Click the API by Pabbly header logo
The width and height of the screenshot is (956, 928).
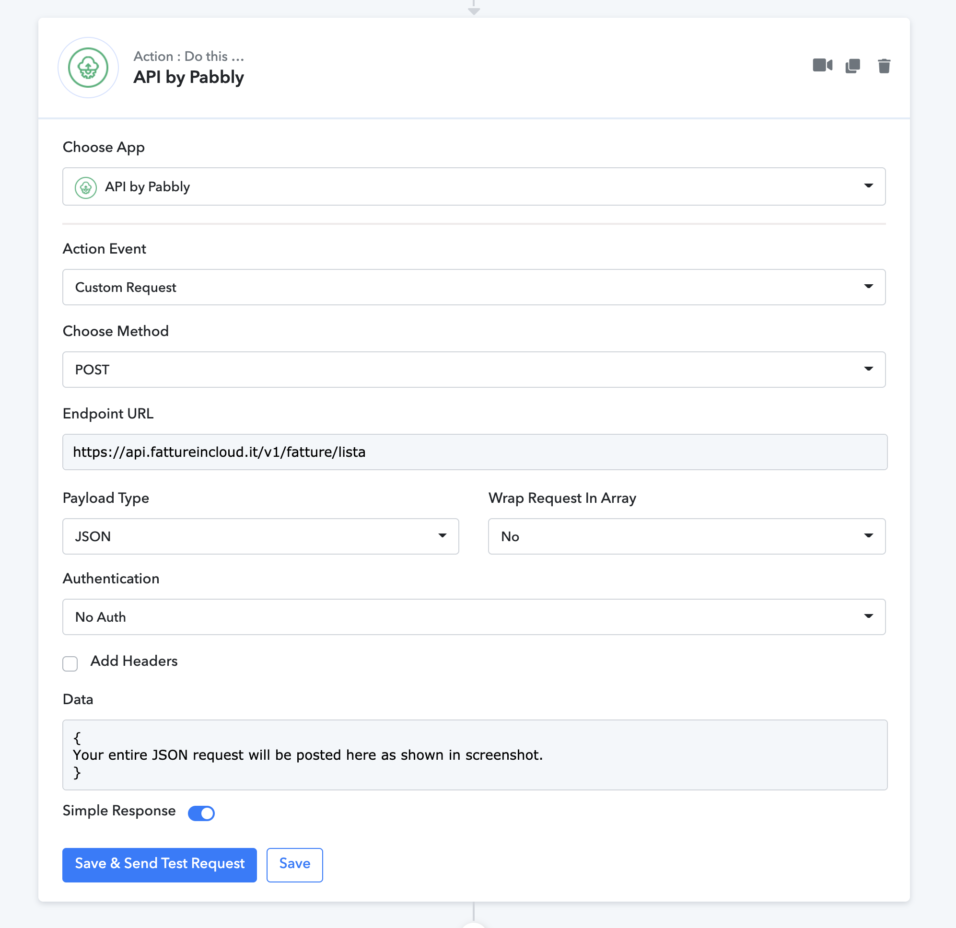click(x=88, y=67)
